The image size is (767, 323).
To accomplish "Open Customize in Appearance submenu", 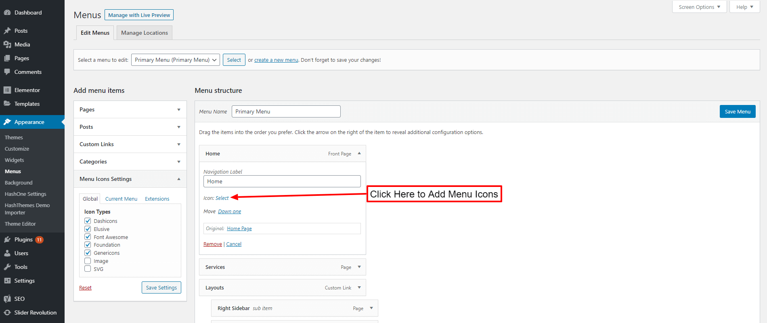I will pyautogui.click(x=17, y=149).
